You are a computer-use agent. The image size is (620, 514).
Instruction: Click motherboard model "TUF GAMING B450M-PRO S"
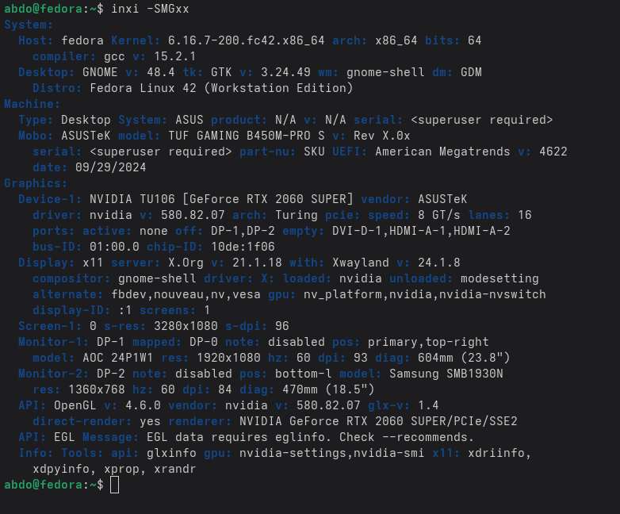click(247, 136)
